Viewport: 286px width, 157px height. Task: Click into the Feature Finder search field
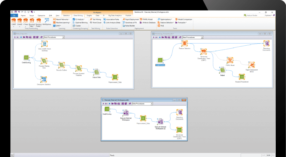[254, 16]
